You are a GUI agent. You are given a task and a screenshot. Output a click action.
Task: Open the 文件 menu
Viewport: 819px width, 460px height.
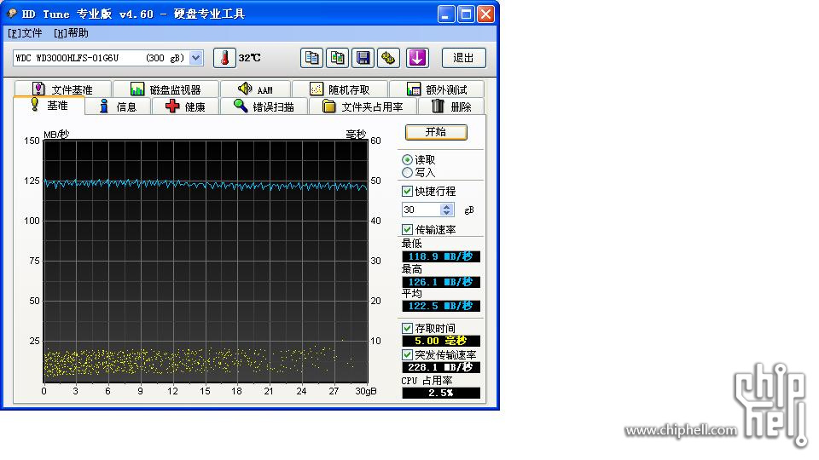tap(25, 33)
